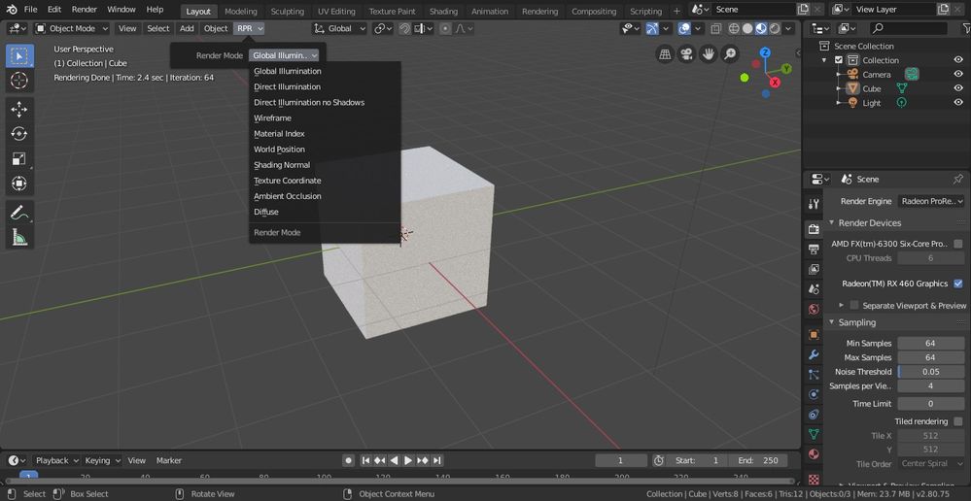Open the Object properties tab icon
971x501 pixels.
[x=814, y=335]
